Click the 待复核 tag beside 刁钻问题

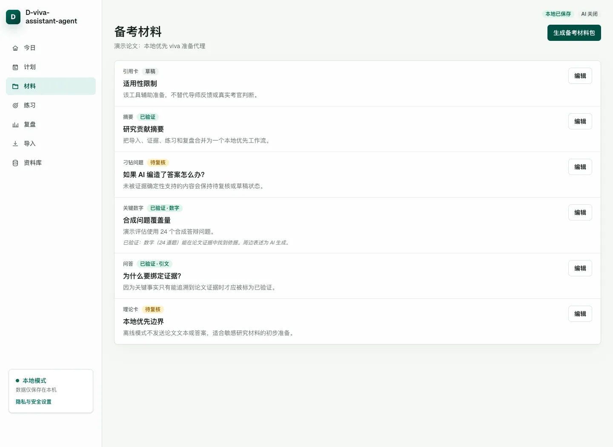(158, 163)
